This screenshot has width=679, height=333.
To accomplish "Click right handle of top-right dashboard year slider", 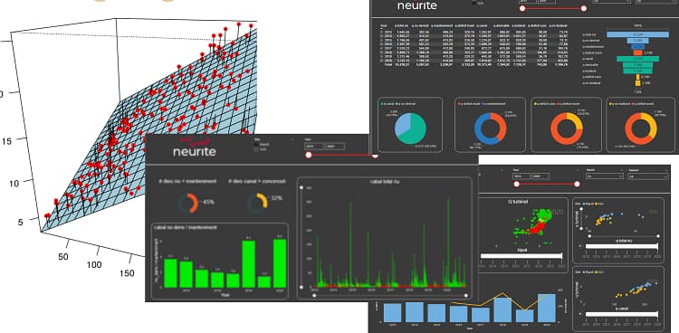I will 584,8.
